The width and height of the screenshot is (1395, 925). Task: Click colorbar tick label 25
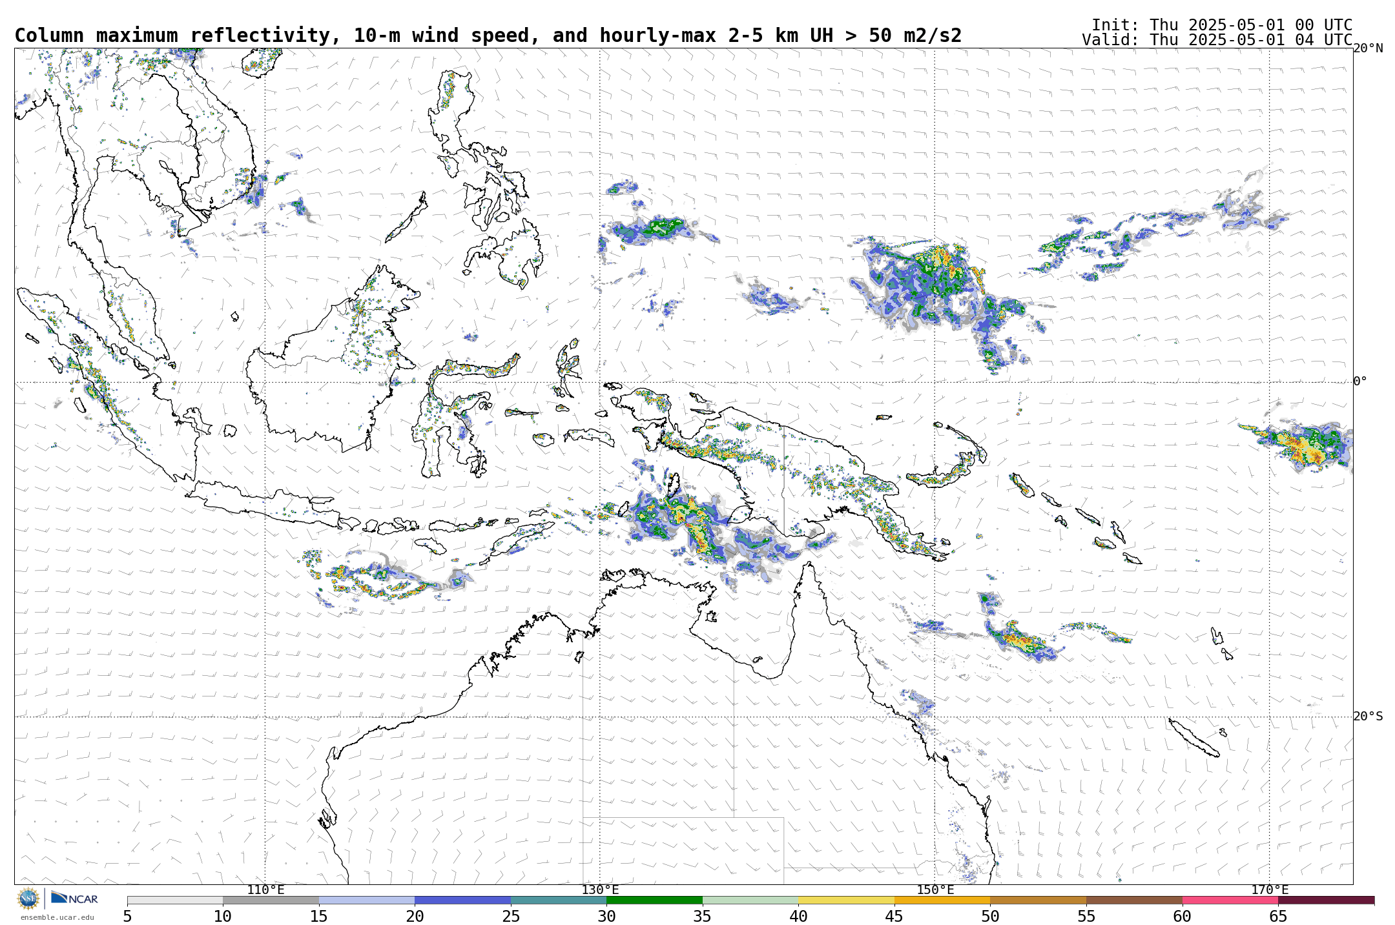coord(511,916)
